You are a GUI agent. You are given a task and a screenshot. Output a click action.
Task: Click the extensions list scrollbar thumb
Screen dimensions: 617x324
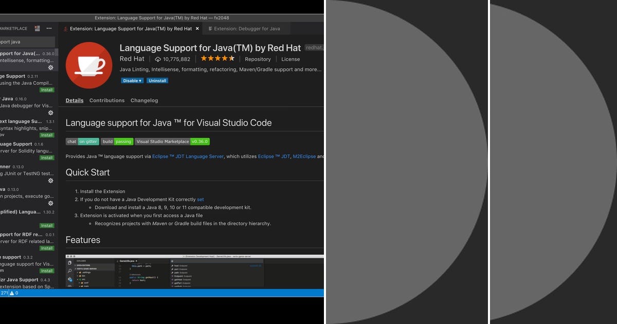point(57,52)
